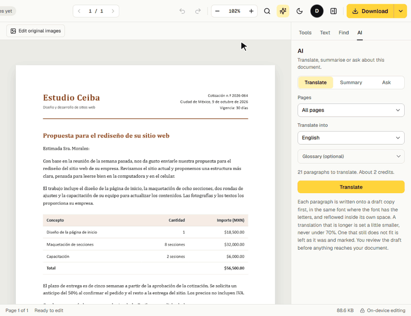Click the $6,000.00 amount
The width and height of the screenshot is (411, 316).
pos(235,256)
